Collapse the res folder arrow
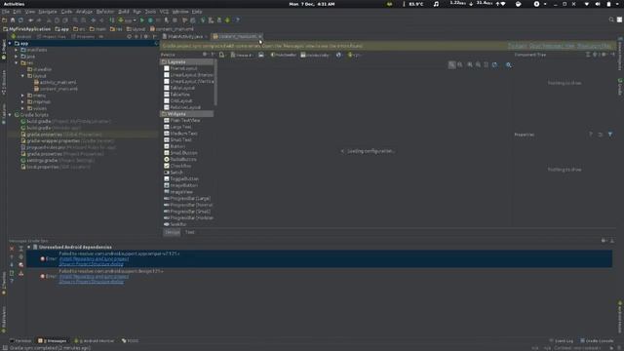Image resolution: width=624 pixels, height=351 pixels. (x=17, y=62)
